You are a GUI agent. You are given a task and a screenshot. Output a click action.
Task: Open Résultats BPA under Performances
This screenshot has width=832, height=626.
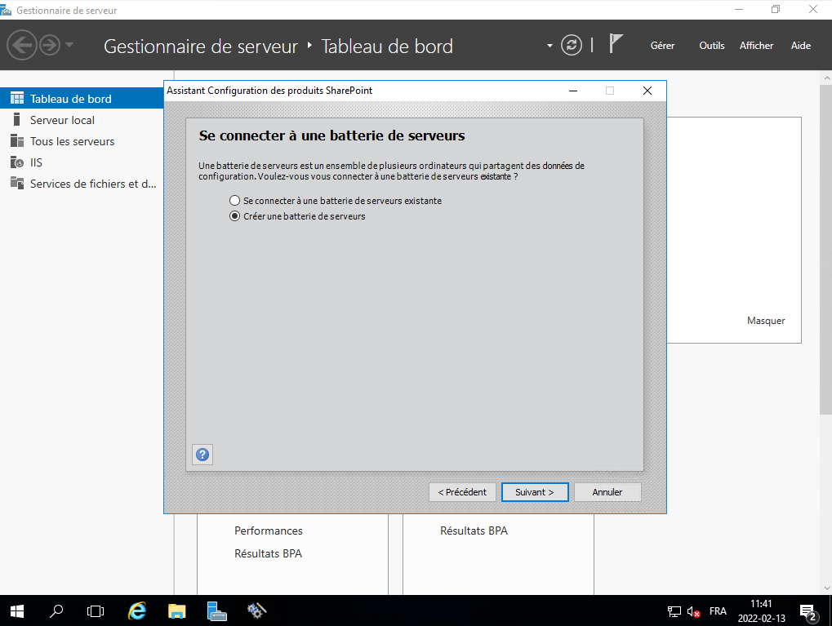(x=268, y=553)
